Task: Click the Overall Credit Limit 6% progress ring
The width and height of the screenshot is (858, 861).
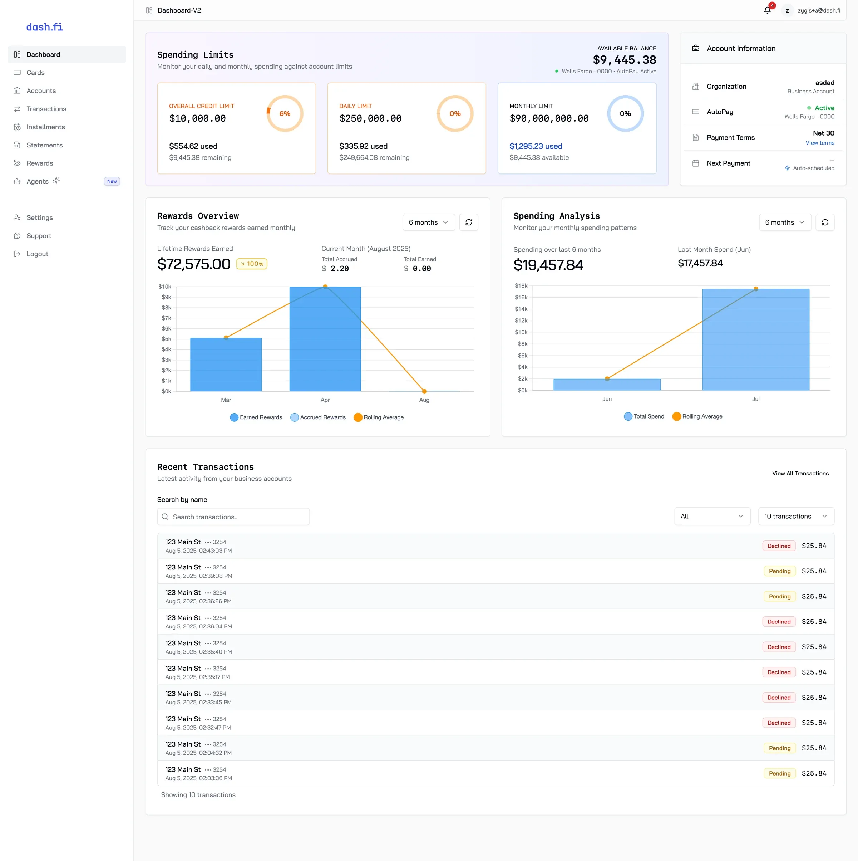Action: coord(285,114)
